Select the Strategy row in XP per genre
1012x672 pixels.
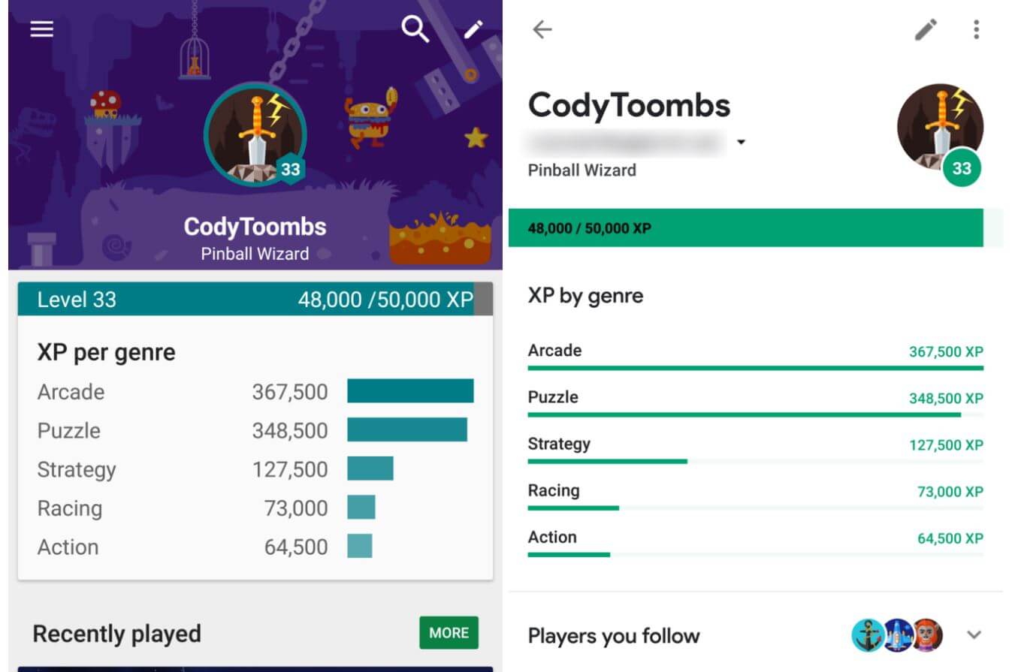255,469
